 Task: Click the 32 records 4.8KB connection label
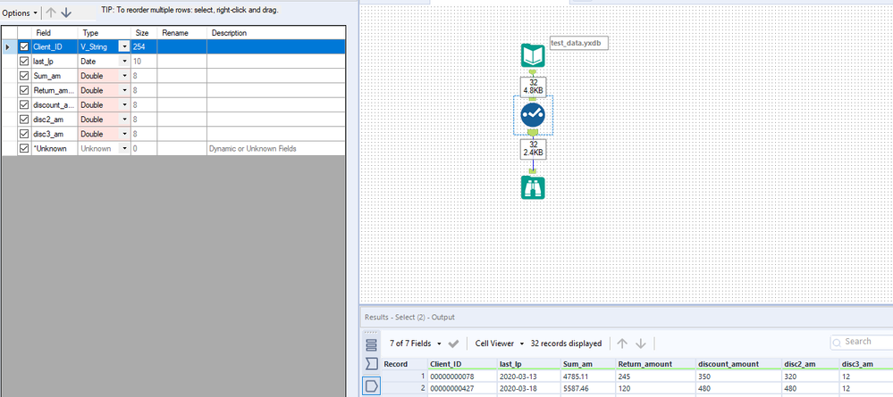coord(533,87)
